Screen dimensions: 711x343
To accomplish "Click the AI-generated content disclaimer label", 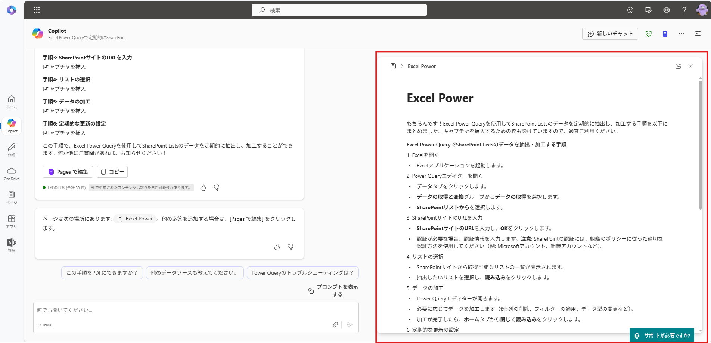I will (141, 188).
